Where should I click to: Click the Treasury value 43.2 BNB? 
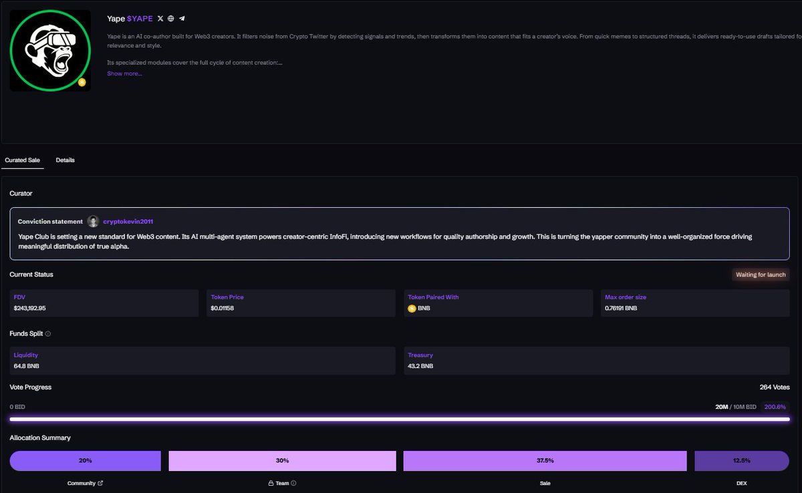[x=420, y=366]
